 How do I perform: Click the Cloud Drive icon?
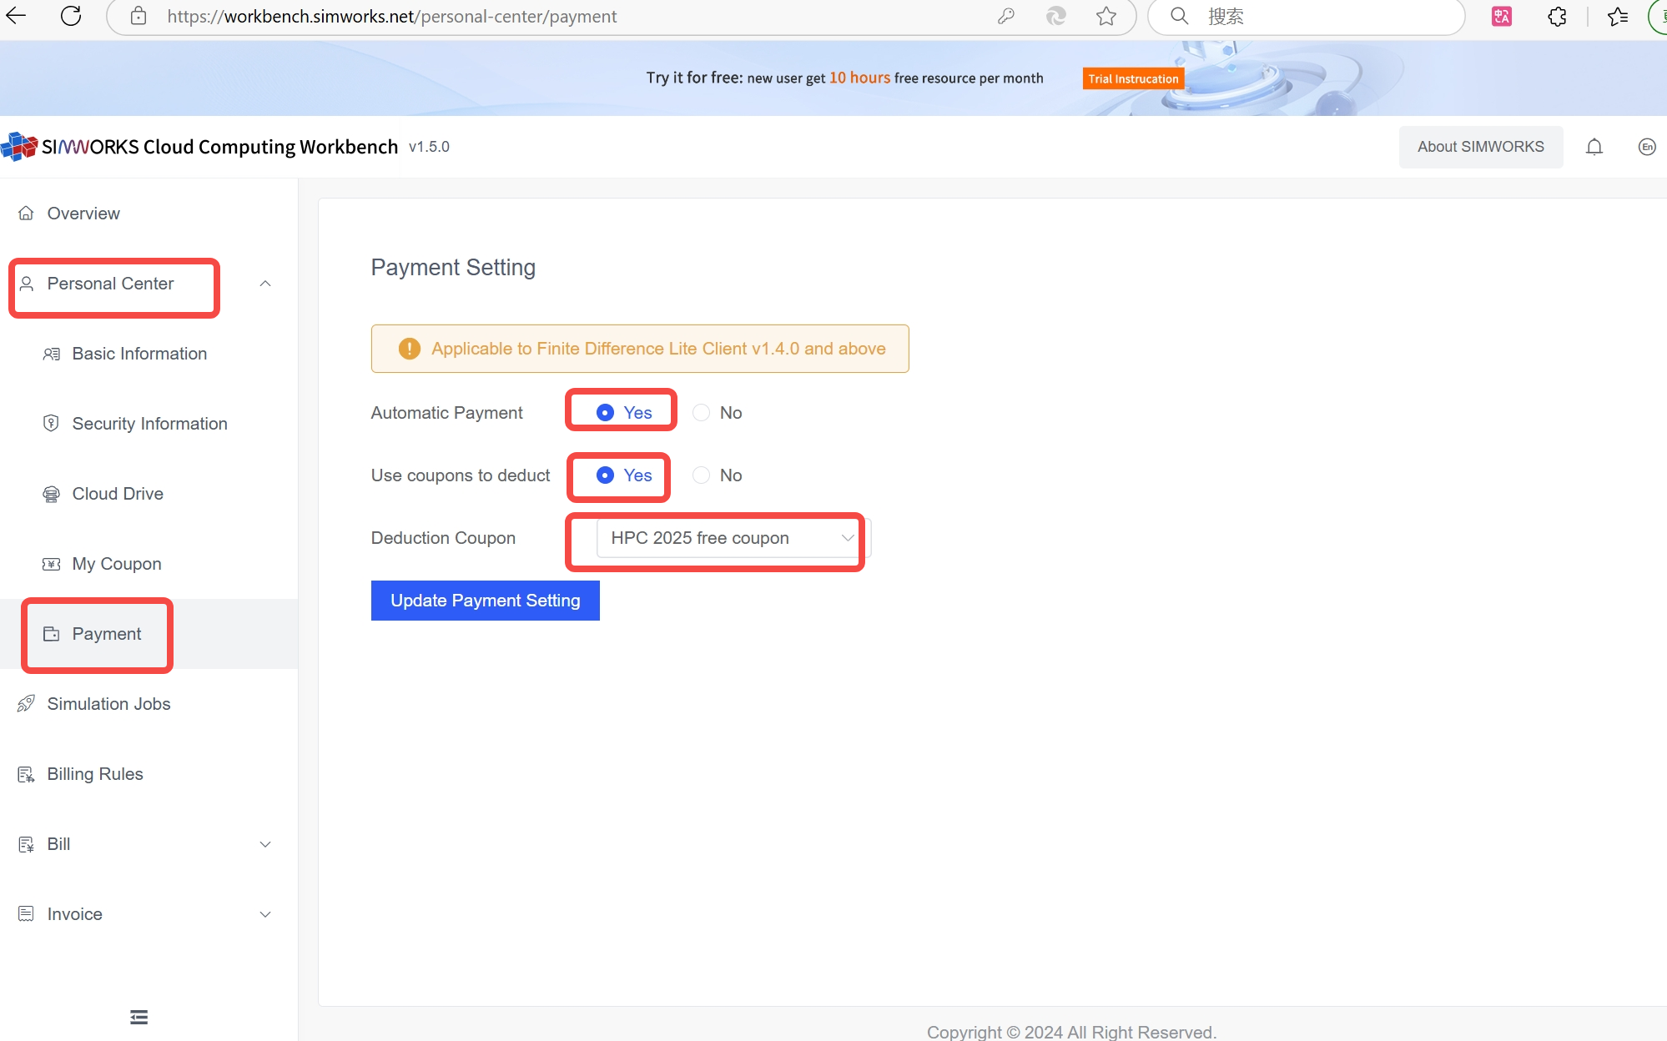[51, 494]
